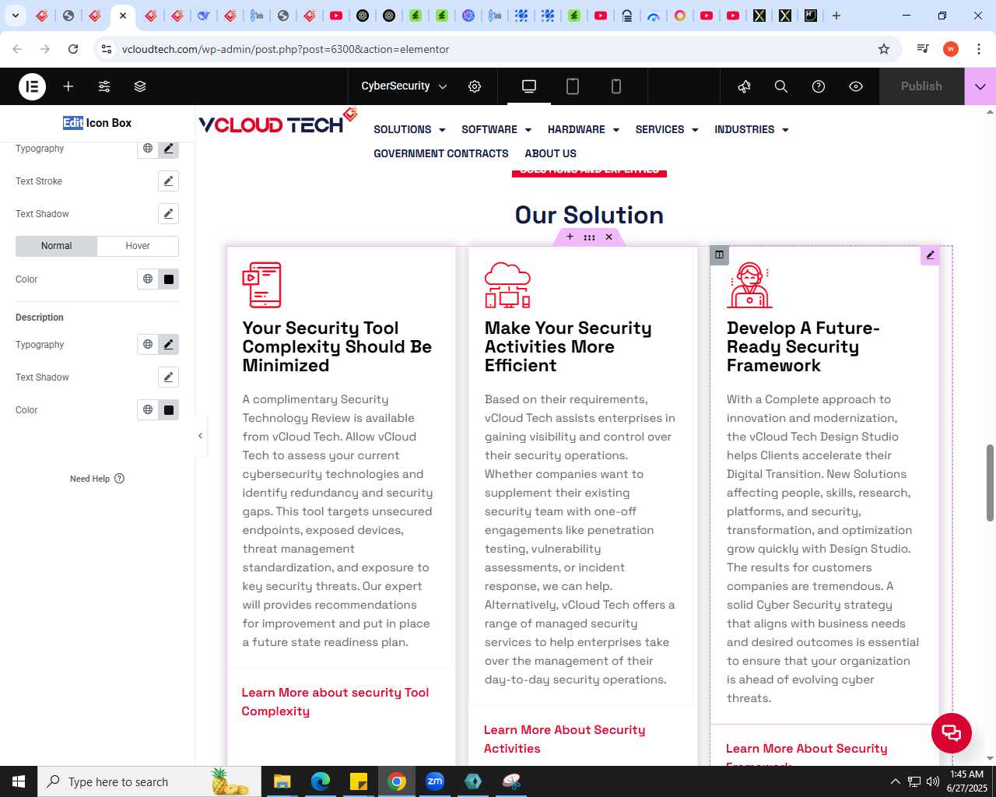This screenshot has height=797, width=996.
Task: Edit title Text Shadow pencil icon
Action: (x=168, y=214)
